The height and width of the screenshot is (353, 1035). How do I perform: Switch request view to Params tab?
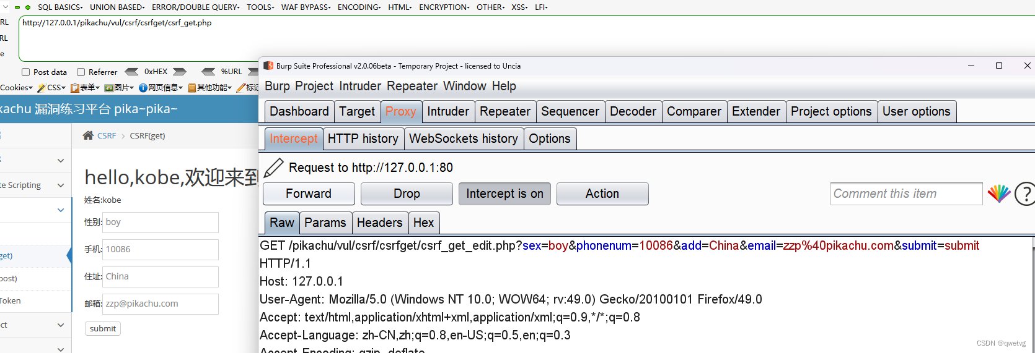coord(325,223)
